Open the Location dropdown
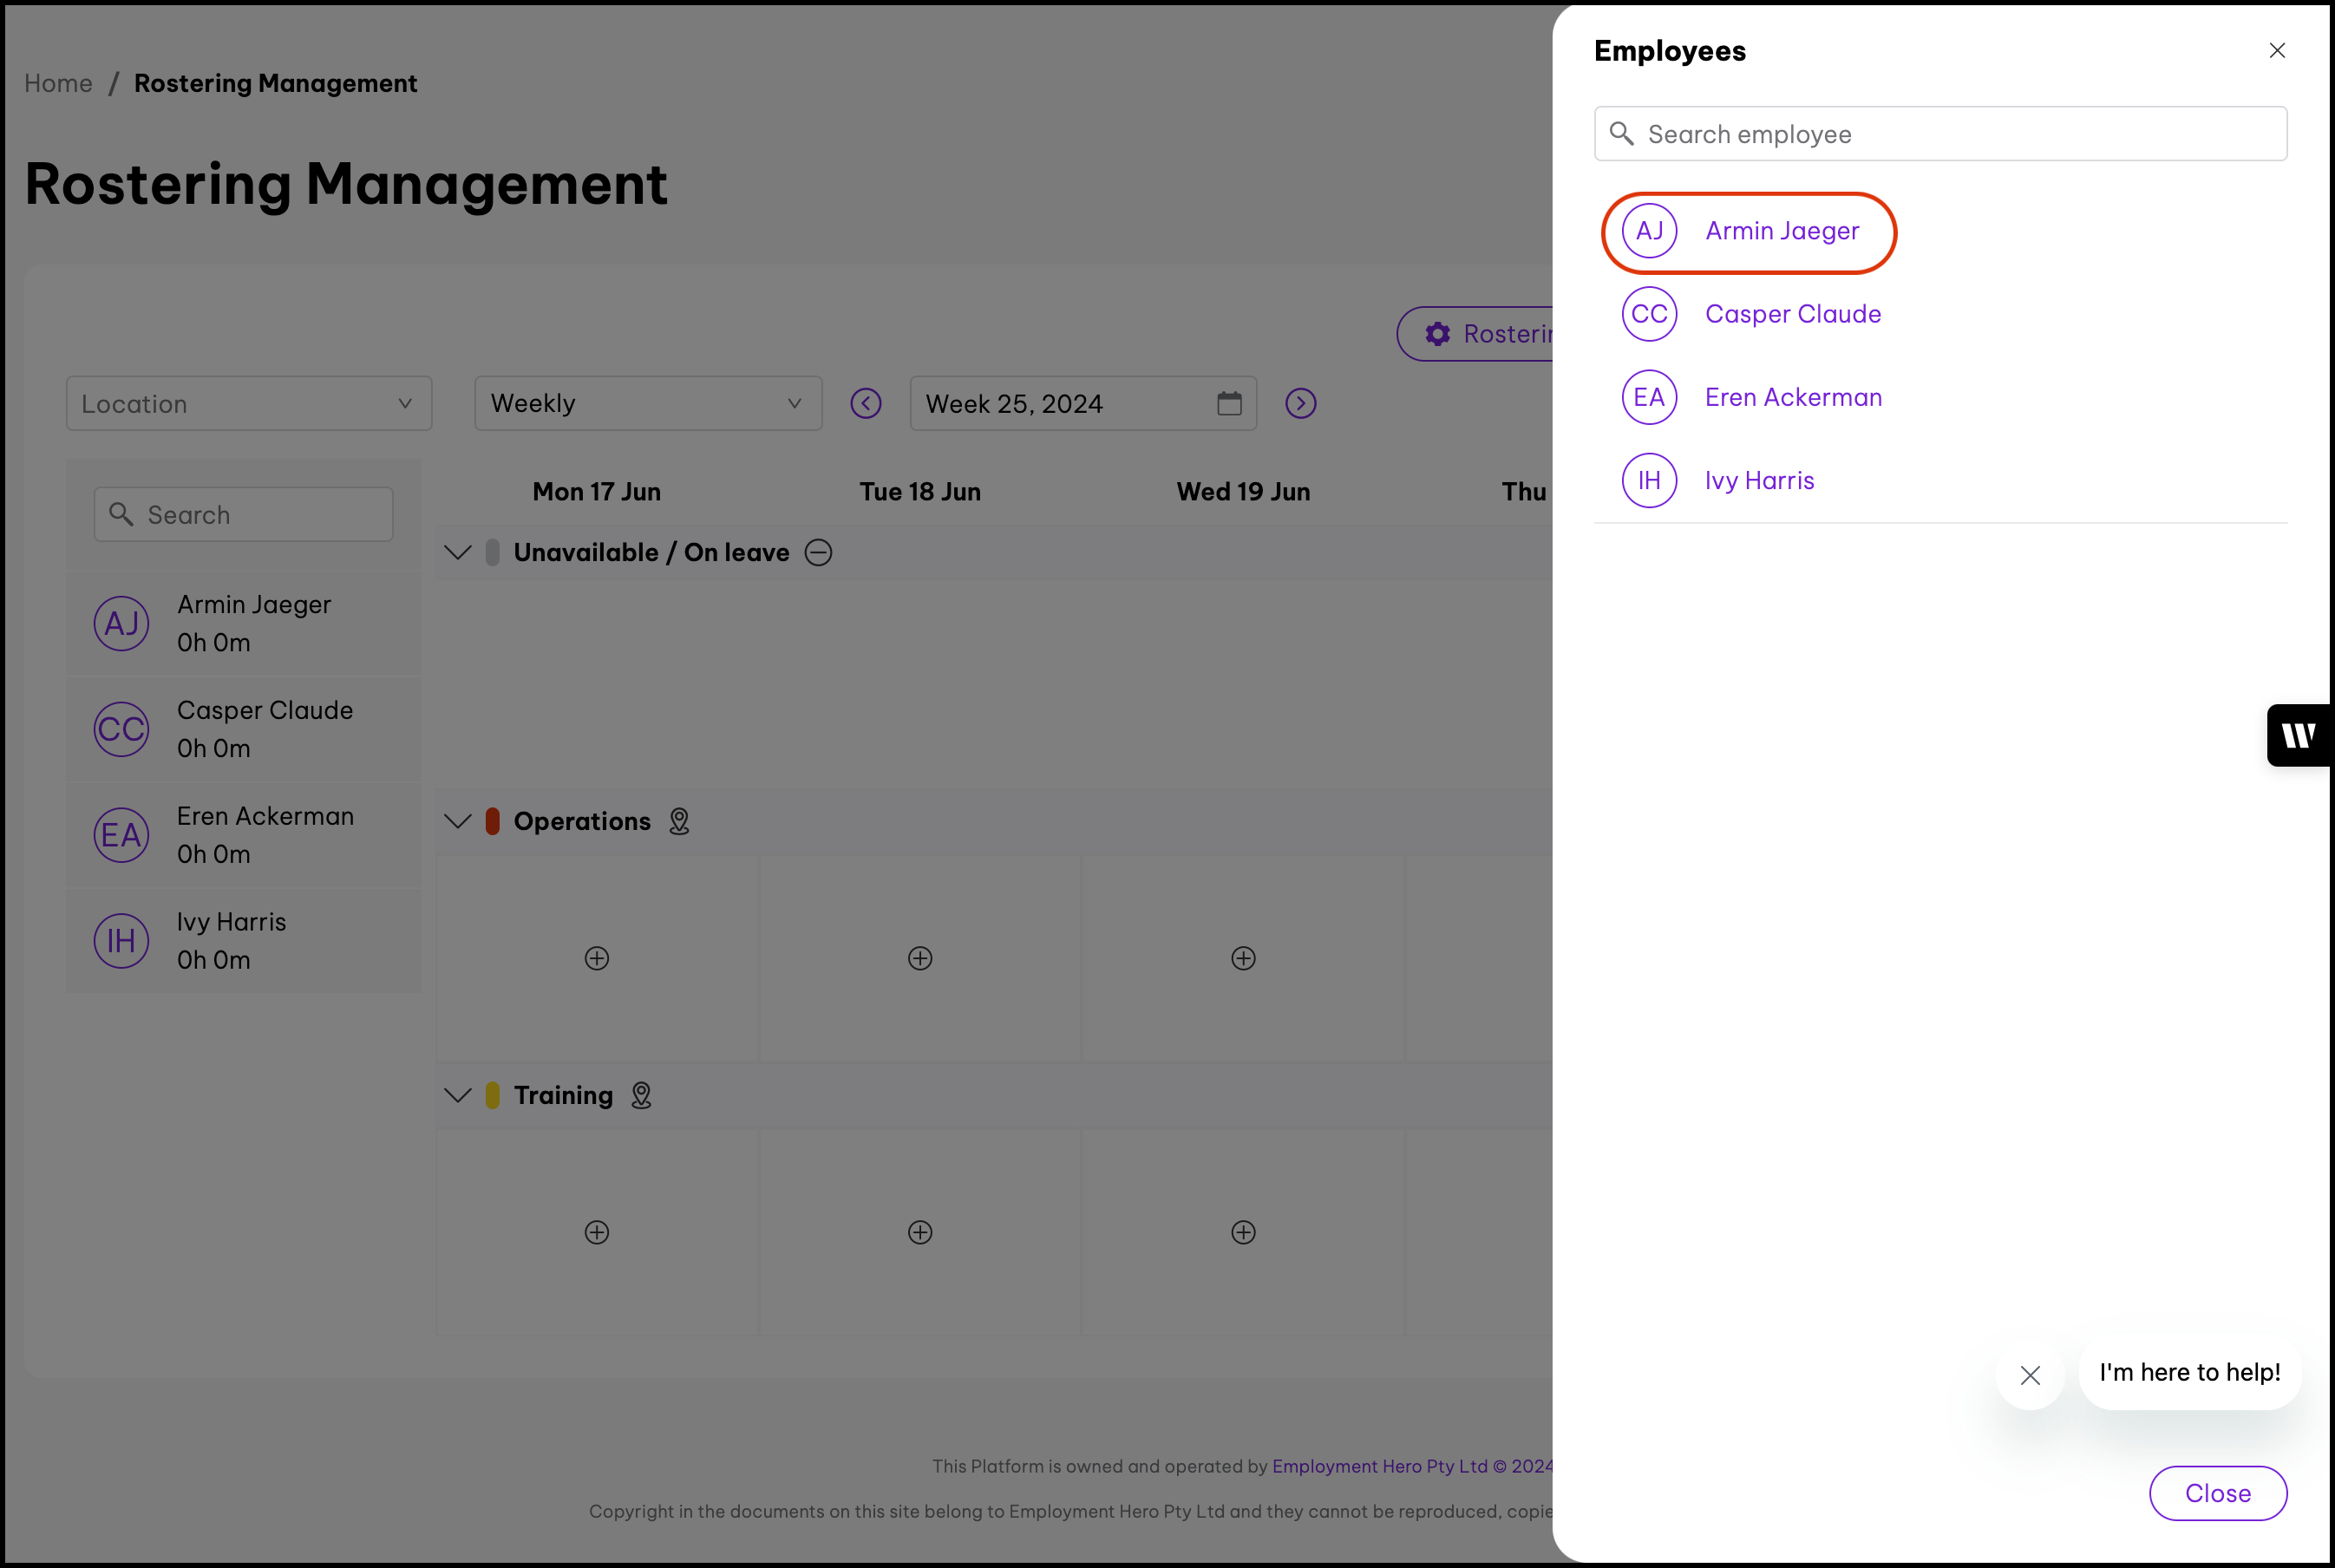Viewport: 2335px width, 1568px height. [x=249, y=403]
